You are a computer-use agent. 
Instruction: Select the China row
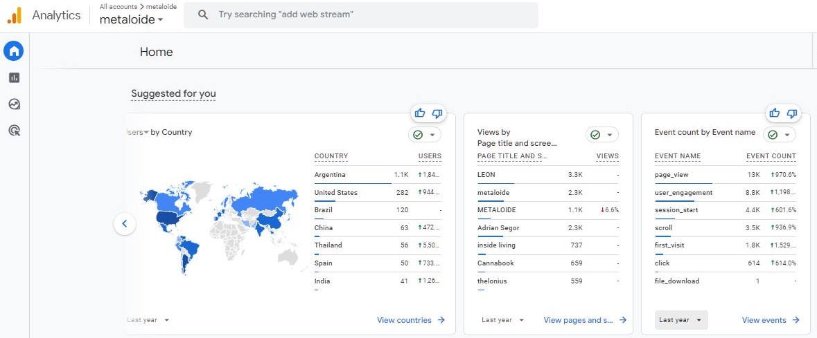click(378, 228)
